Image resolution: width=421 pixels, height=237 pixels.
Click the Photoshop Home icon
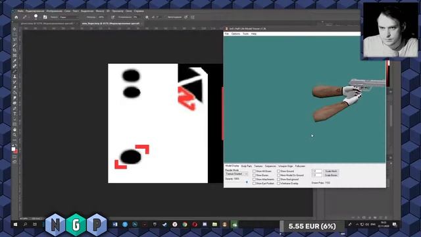coord(16,17)
